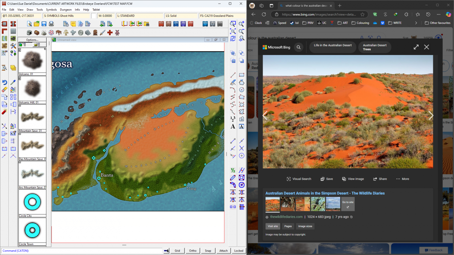
Task: Open the treasure chest symbol catalog
Action: click(37, 32)
